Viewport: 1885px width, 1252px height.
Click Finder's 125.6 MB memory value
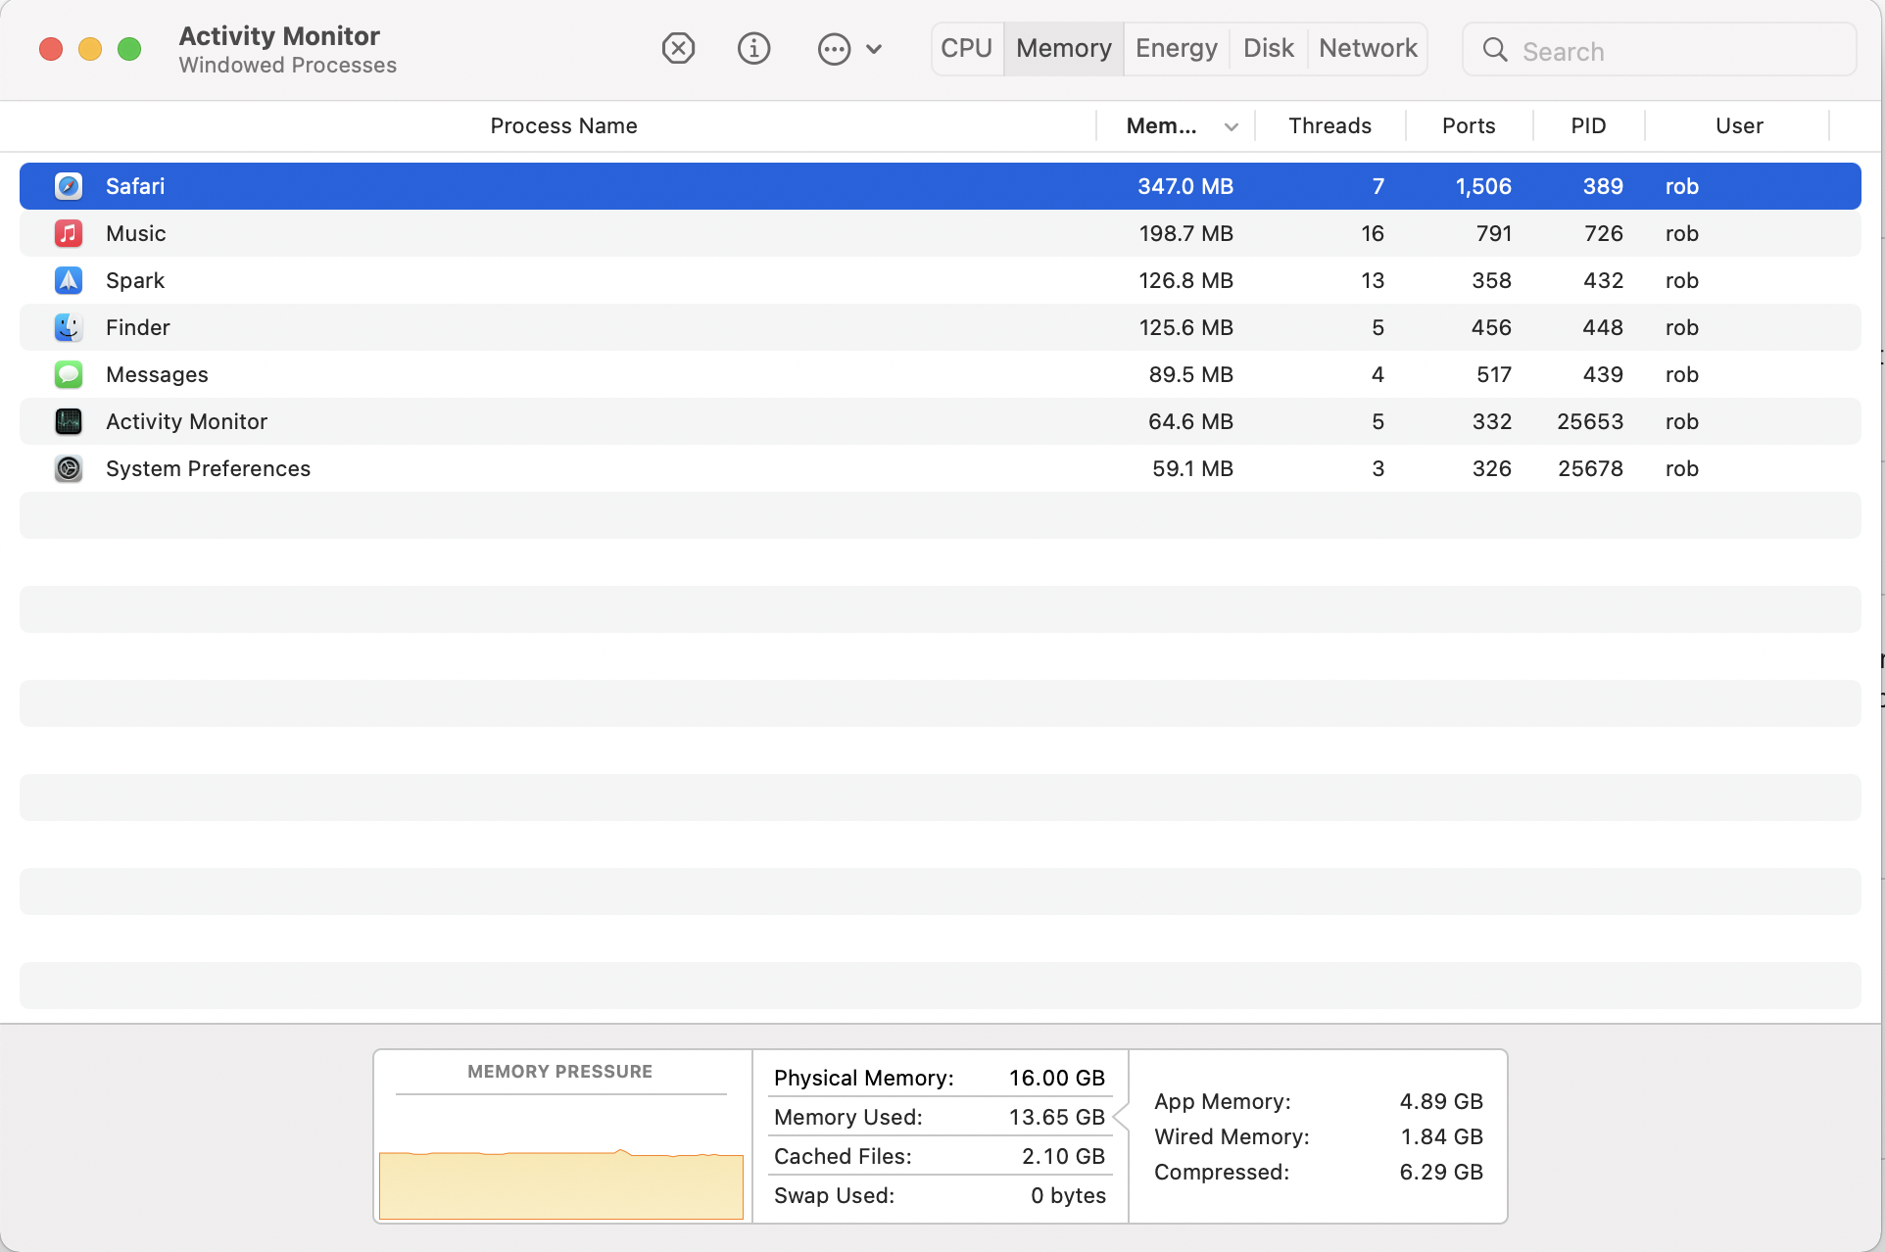point(1185,327)
